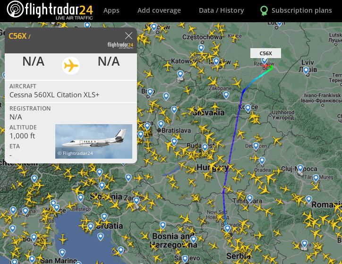Go to Data / History

[221, 10]
